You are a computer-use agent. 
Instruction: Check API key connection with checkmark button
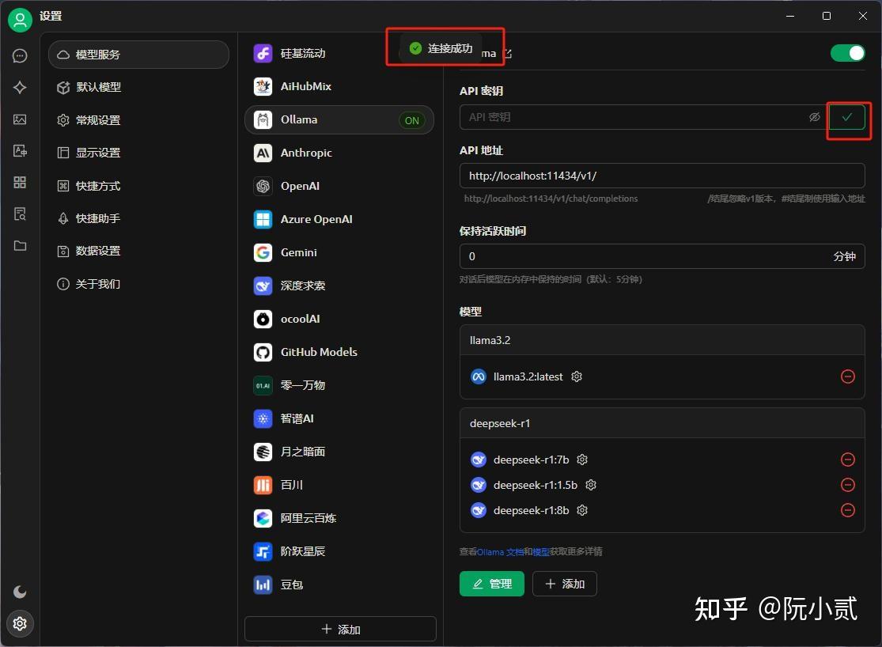point(846,117)
